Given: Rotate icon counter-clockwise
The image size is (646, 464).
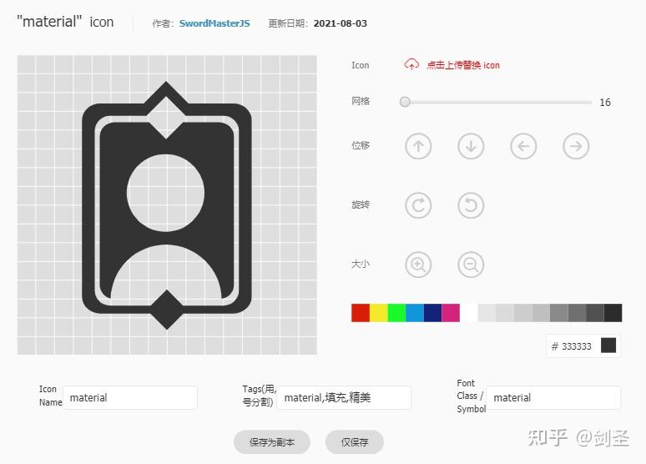Looking at the screenshot, I should coord(471,205).
